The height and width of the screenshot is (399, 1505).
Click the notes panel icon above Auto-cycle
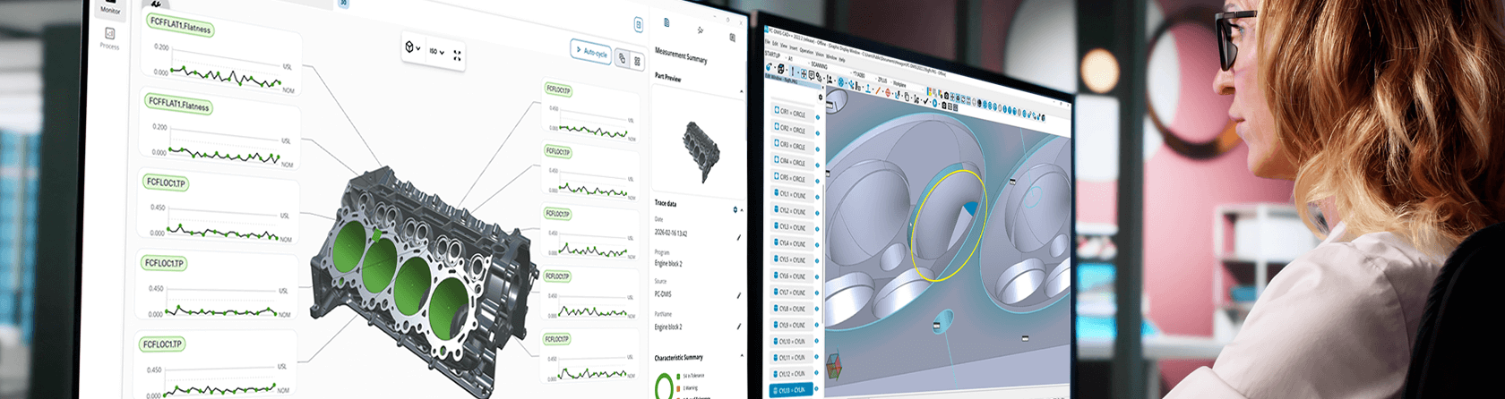point(638,25)
